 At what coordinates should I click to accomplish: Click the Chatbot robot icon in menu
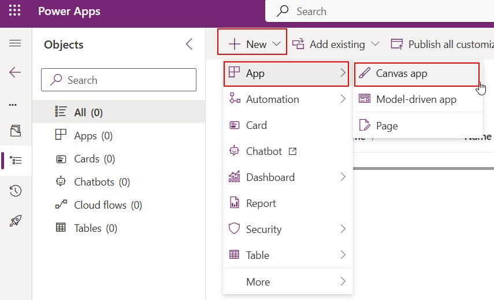pos(234,151)
